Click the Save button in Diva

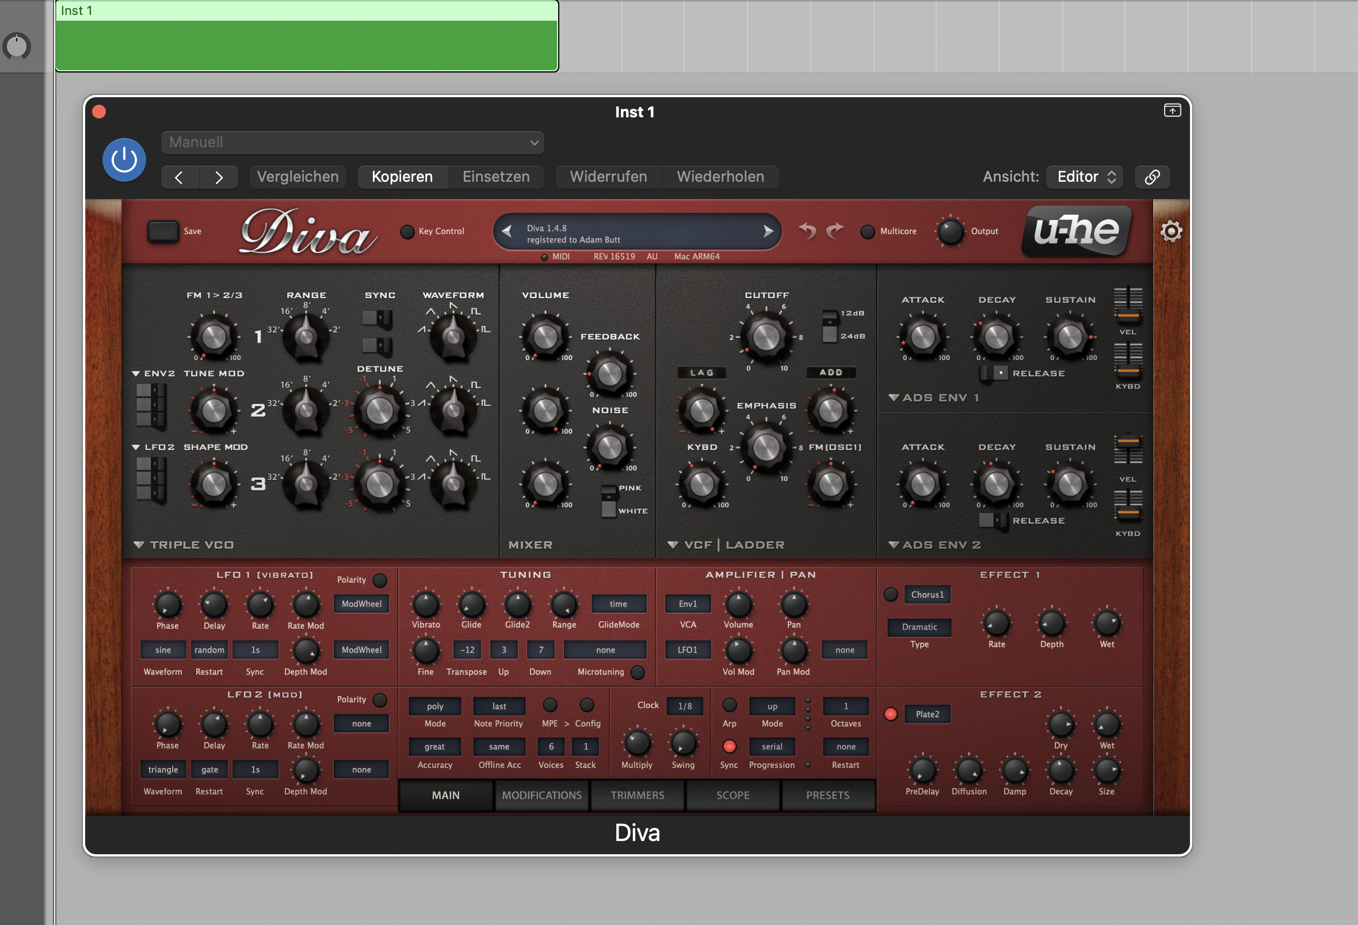tap(163, 231)
